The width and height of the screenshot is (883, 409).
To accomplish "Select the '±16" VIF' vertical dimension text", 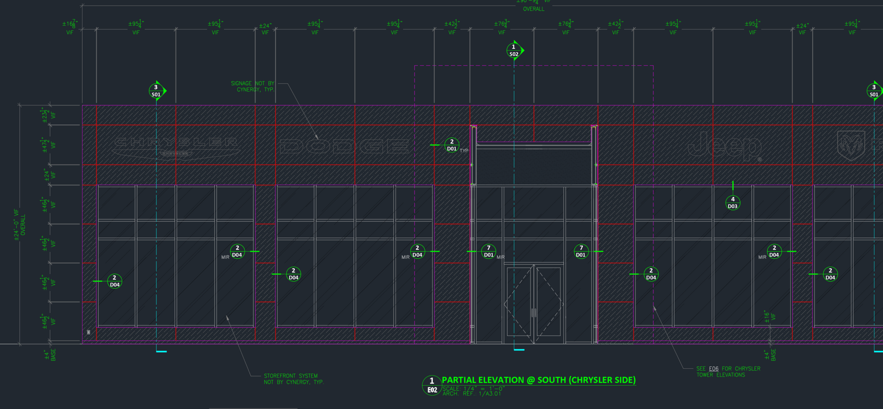I will pyautogui.click(x=769, y=316).
